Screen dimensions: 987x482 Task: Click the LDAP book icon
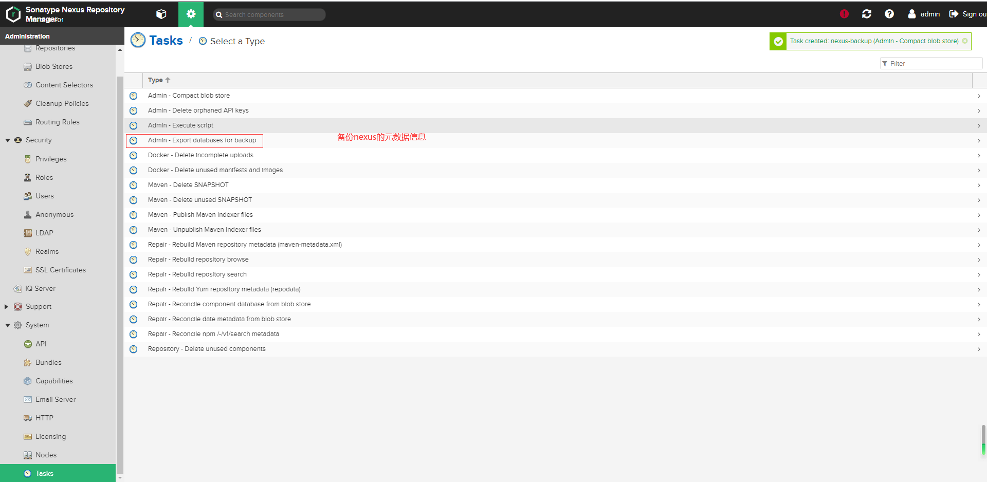tap(28, 233)
